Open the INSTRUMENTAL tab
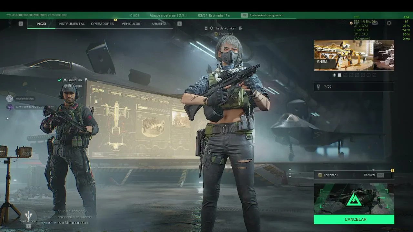Screen dimensions: 413x232 (x=71, y=24)
